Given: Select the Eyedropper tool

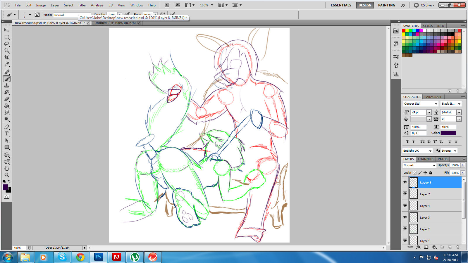Looking at the screenshot, I should 7,64.
